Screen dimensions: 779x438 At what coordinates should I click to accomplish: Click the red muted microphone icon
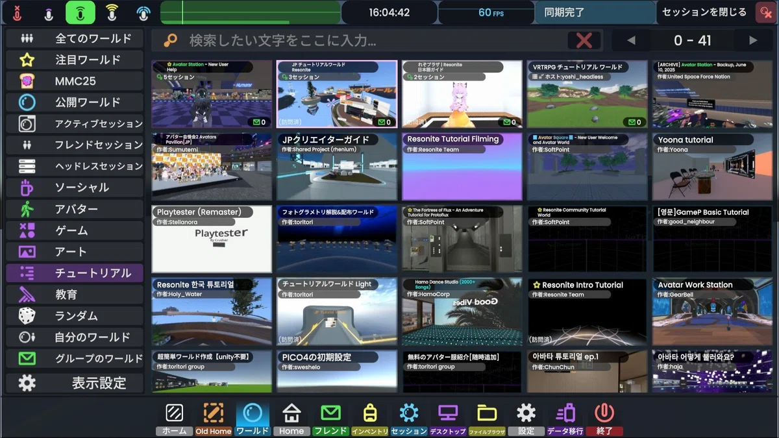click(18, 12)
